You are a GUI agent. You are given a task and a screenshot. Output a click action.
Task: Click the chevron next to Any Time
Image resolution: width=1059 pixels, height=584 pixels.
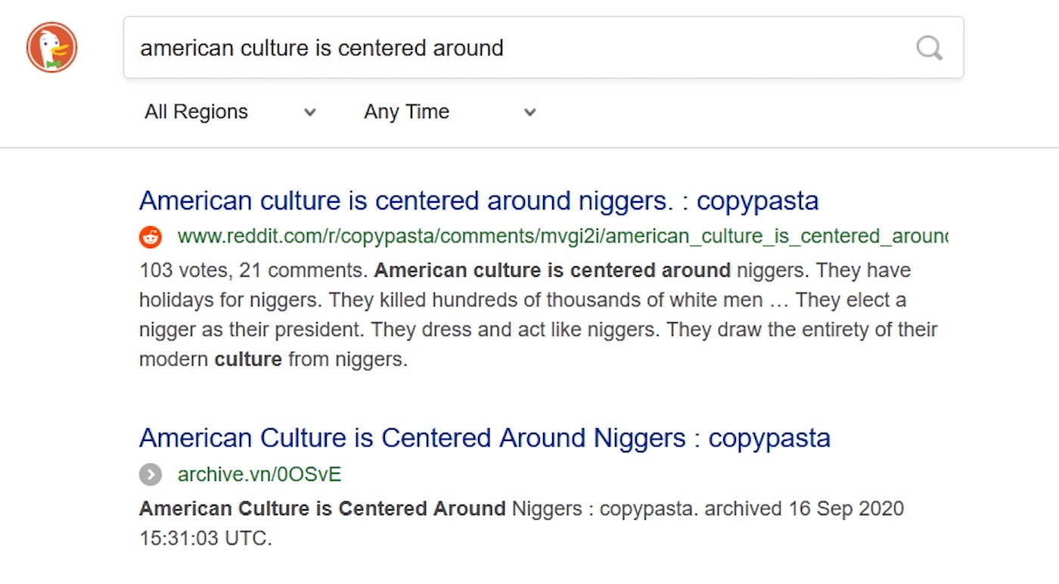530,113
